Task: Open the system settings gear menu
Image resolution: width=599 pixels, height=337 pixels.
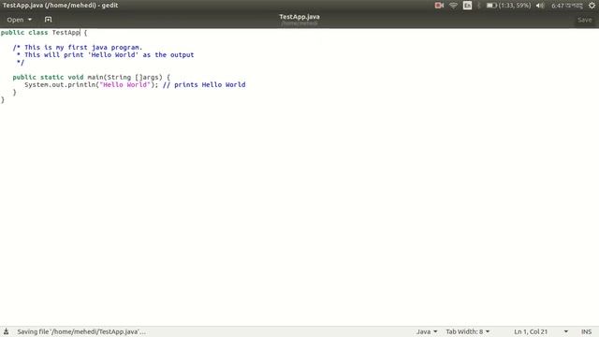Action: click(x=592, y=6)
